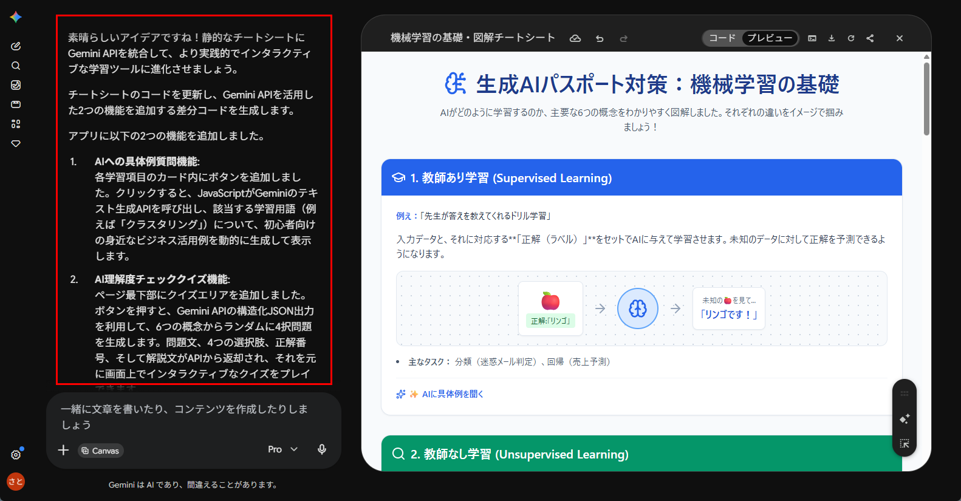This screenshot has width=961, height=501.
Task: Start a new chat with pencil icon
Action: click(16, 46)
